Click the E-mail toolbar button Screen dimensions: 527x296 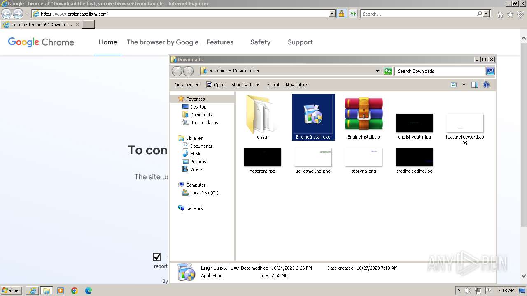pyautogui.click(x=273, y=85)
